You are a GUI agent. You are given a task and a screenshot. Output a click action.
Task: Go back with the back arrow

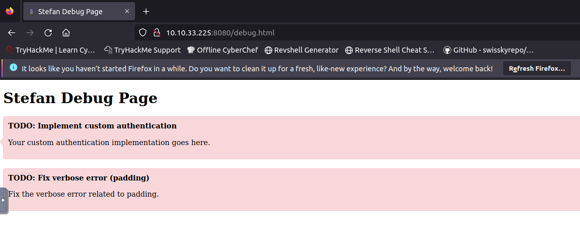12,33
